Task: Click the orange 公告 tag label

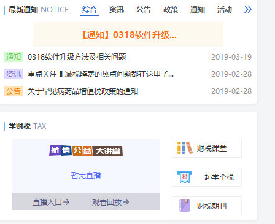Action: pos(14,91)
